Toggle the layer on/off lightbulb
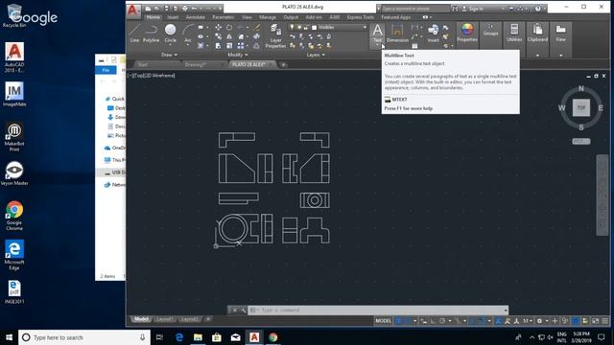 click(292, 27)
